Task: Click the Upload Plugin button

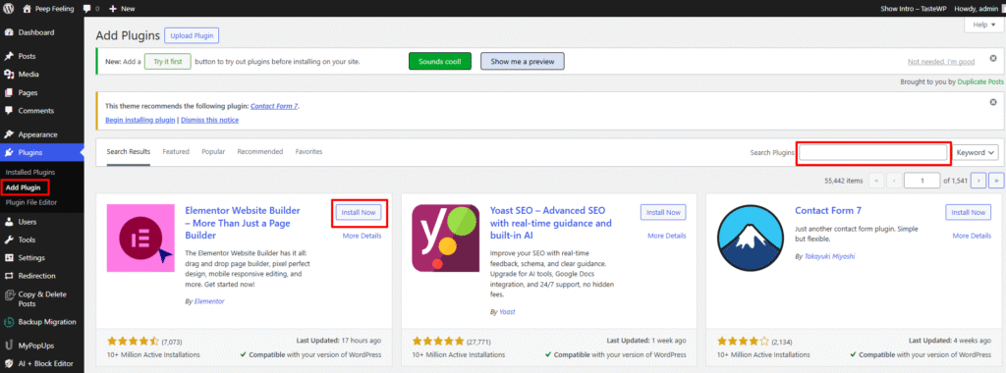Action: (x=192, y=35)
